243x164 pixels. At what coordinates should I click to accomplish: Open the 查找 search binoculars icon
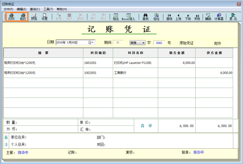145,17
